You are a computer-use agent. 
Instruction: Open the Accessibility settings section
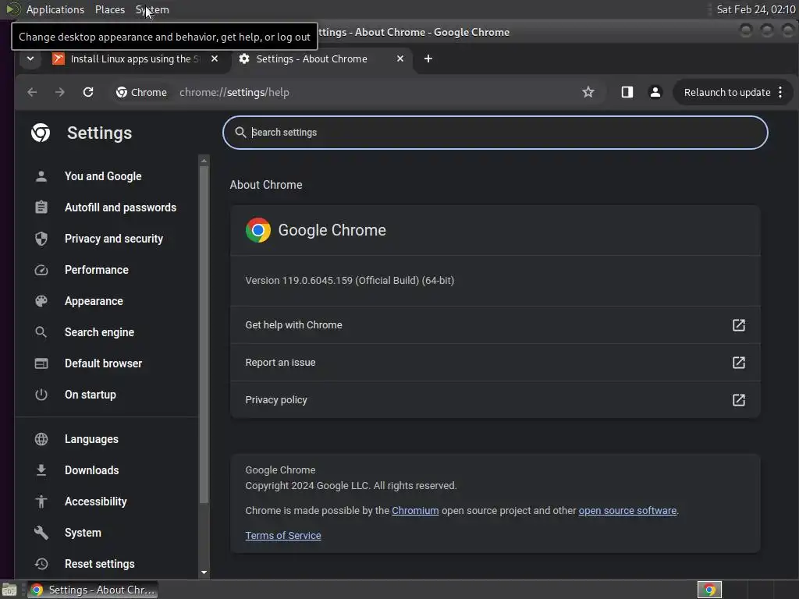96,502
